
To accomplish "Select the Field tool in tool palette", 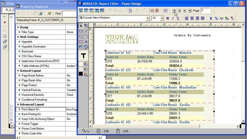I will (x=81, y=47).
